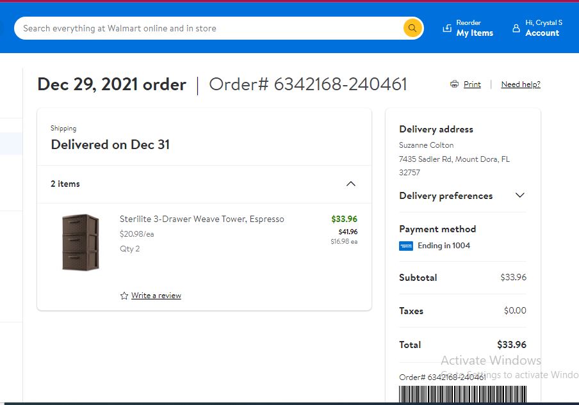Viewport: 579px width, 405px height.
Task: Click the order barcode image
Action: pyautogui.click(x=462, y=394)
